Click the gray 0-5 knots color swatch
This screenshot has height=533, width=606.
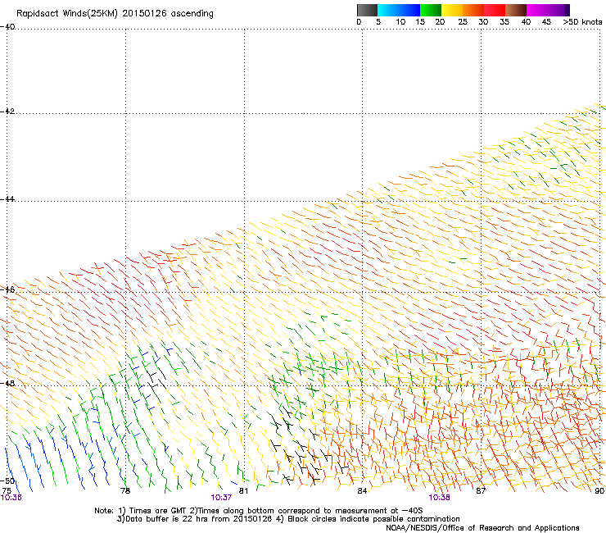tap(367, 10)
